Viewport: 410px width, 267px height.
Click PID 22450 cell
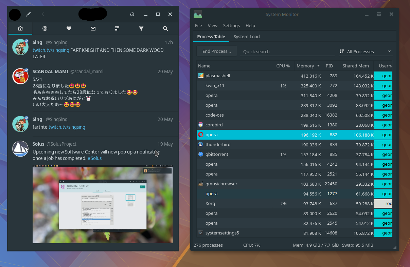[331, 184]
